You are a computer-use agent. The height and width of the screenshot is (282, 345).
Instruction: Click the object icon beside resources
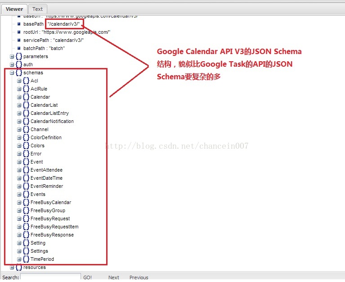pos(19,267)
